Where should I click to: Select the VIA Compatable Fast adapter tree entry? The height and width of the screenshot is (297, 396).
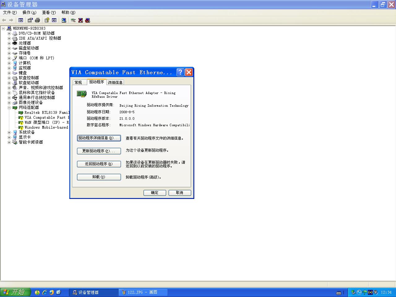(x=47, y=118)
